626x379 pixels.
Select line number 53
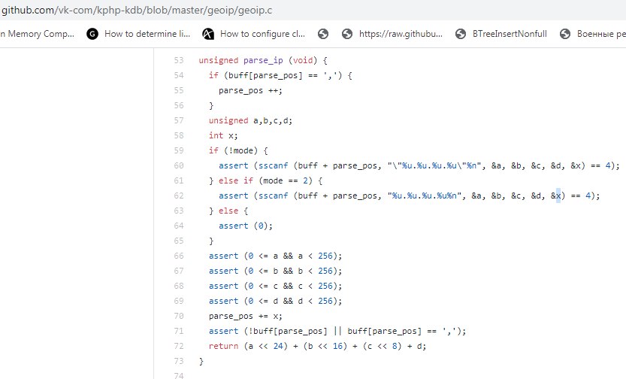(179, 60)
